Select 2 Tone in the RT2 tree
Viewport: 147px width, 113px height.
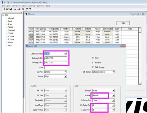(11, 36)
